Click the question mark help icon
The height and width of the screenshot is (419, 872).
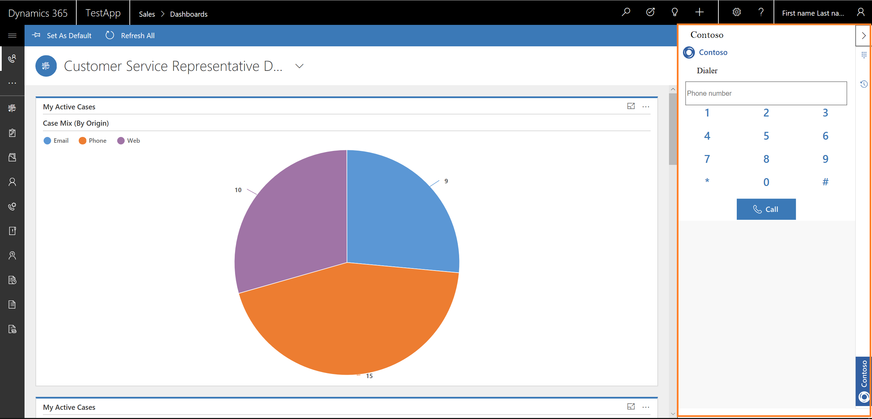pos(761,13)
